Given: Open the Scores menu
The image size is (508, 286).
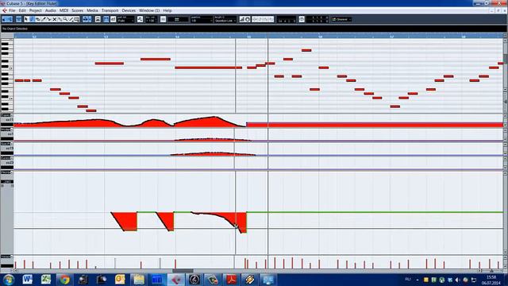Looking at the screenshot, I should pyautogui.click(x=78, y=10).
